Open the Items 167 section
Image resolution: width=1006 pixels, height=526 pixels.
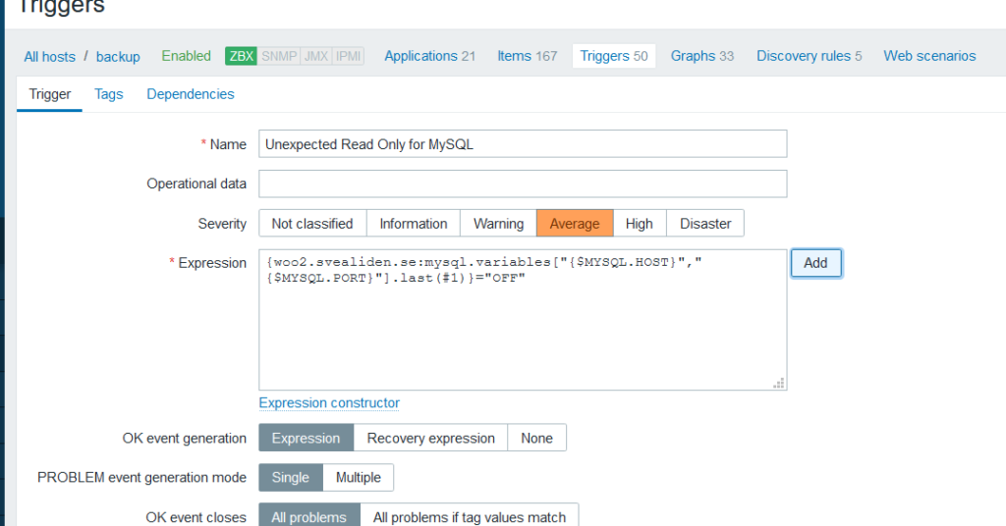(x=527, y=56)
